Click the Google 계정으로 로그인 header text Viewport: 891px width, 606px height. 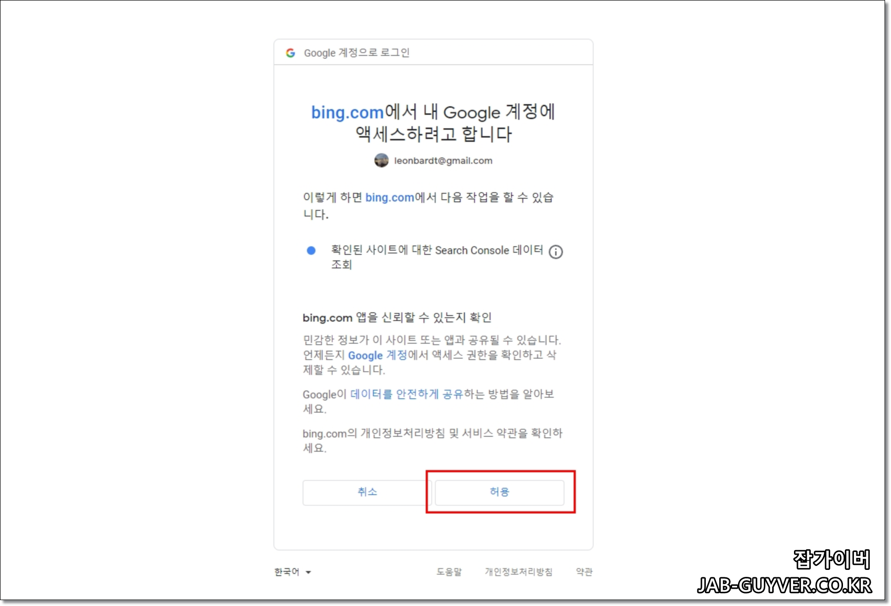356,53
